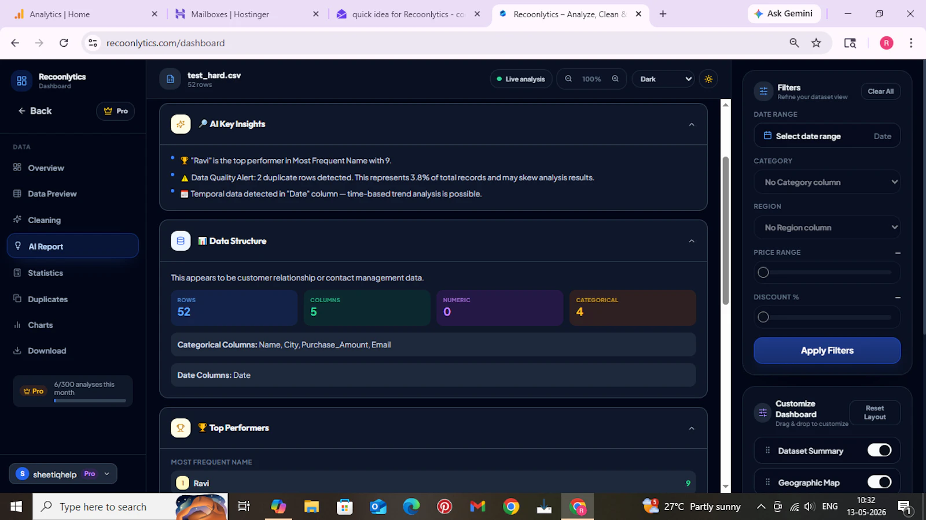Open Overview in the sidebar
Screen dimensions: 926x520
73,168
